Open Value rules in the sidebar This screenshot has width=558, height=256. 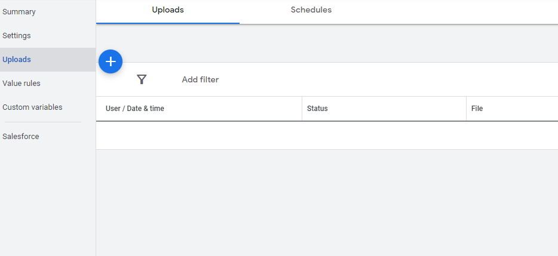(22, 84)
